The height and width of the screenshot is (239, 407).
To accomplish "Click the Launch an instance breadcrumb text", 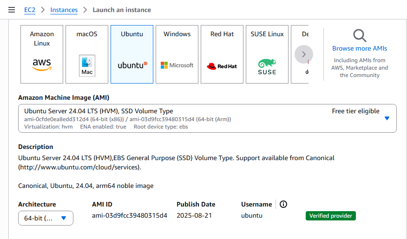I will pos(122,10).
